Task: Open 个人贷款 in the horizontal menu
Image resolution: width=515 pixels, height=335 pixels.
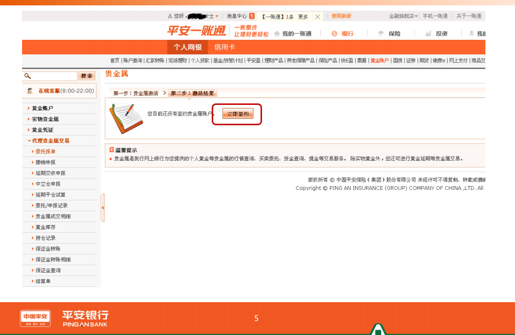Action: 200,60
